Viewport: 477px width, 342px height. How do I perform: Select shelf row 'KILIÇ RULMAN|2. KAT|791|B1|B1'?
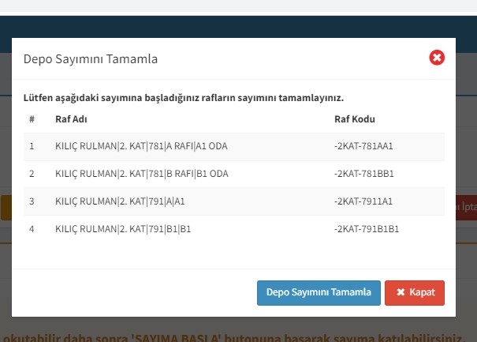(123, 229)
